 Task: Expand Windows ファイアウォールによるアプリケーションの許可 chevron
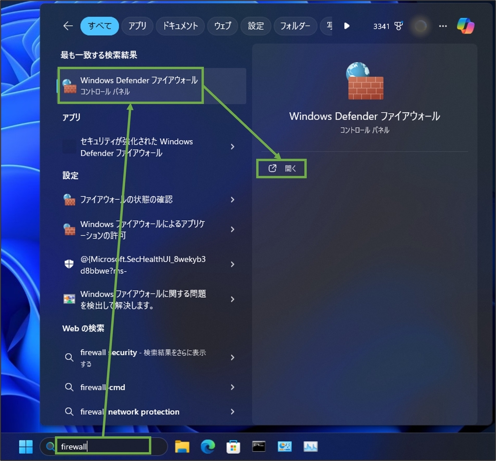click(x=233, y=229)
